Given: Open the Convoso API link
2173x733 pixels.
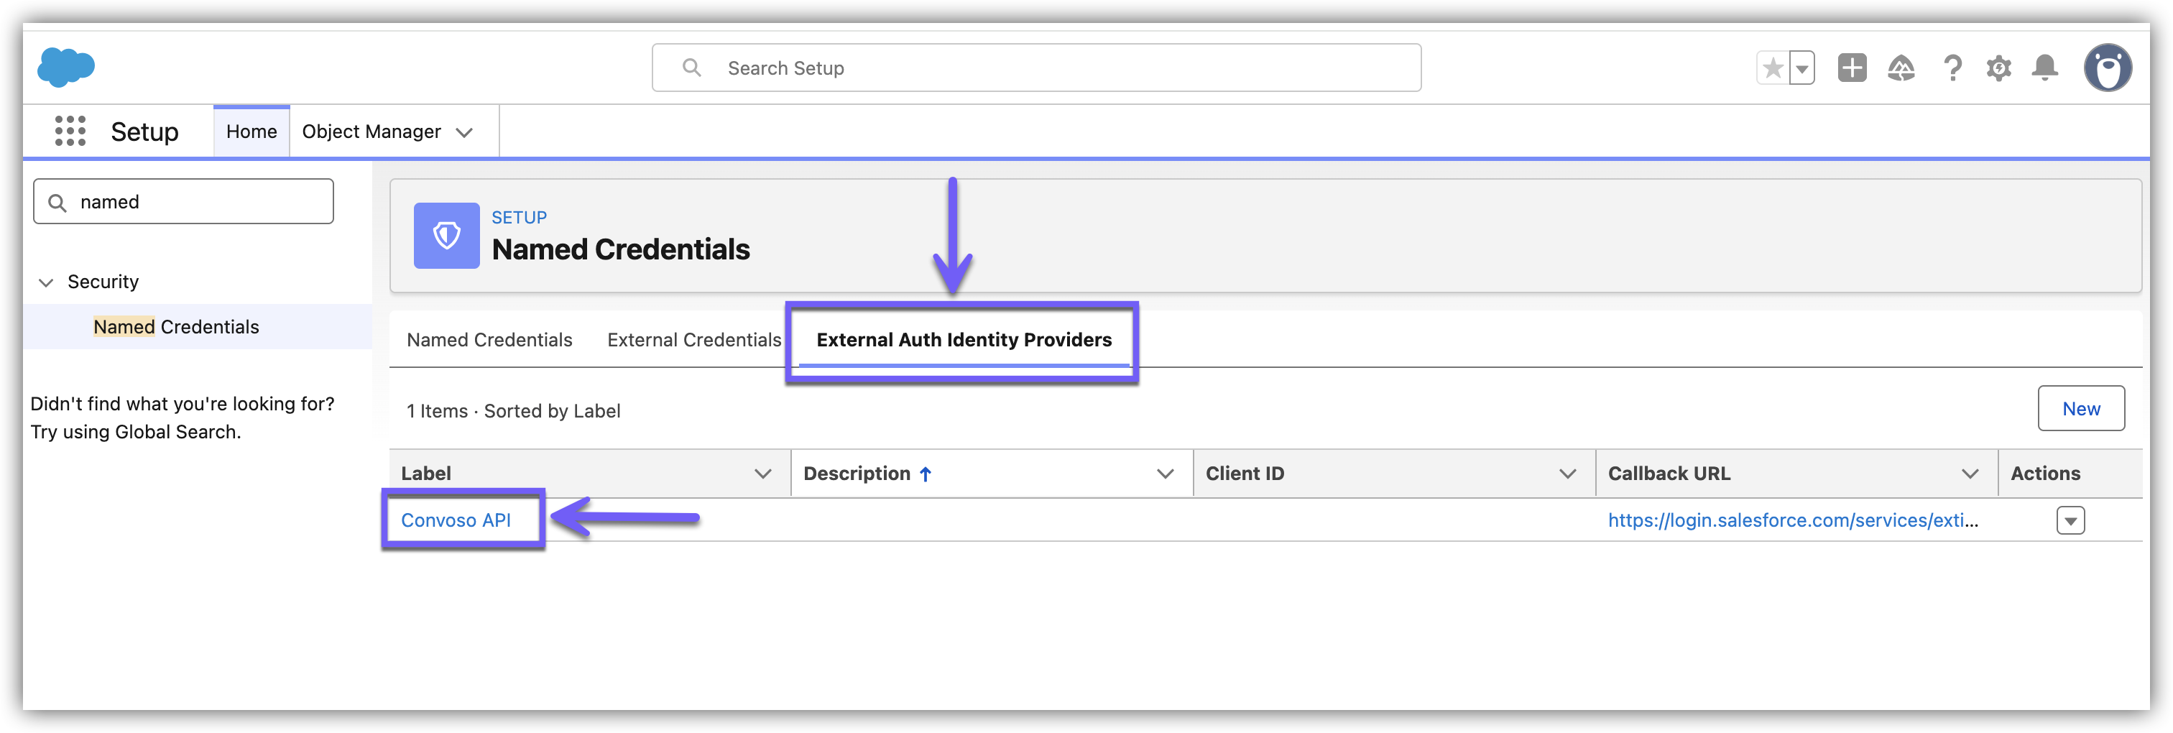Looking at the screenshot, I should [456, 520].
